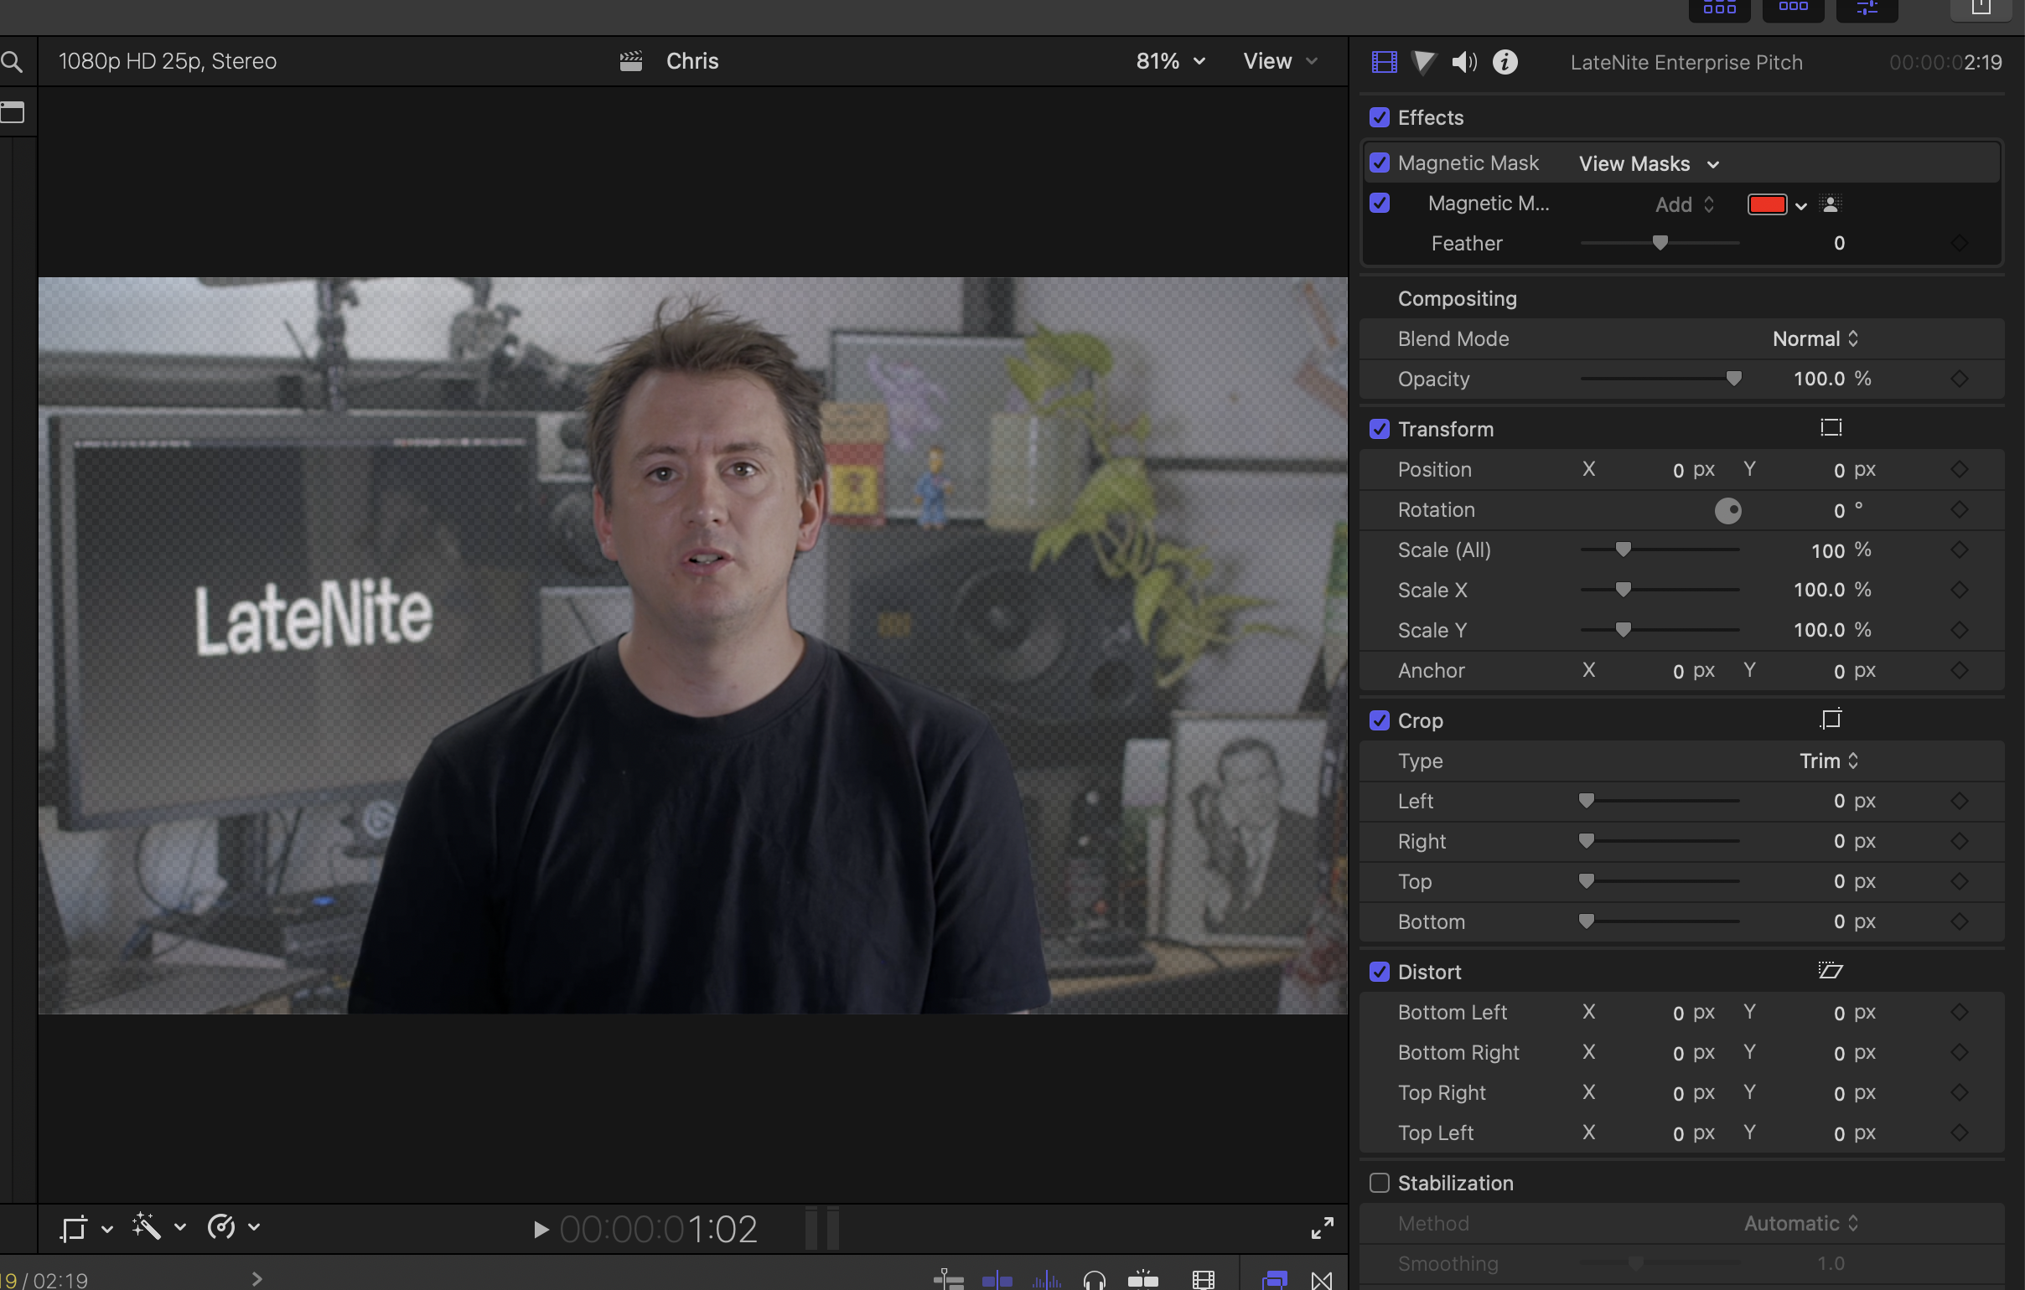Open the Blend Mode Normal popup

pos(1815,338)
